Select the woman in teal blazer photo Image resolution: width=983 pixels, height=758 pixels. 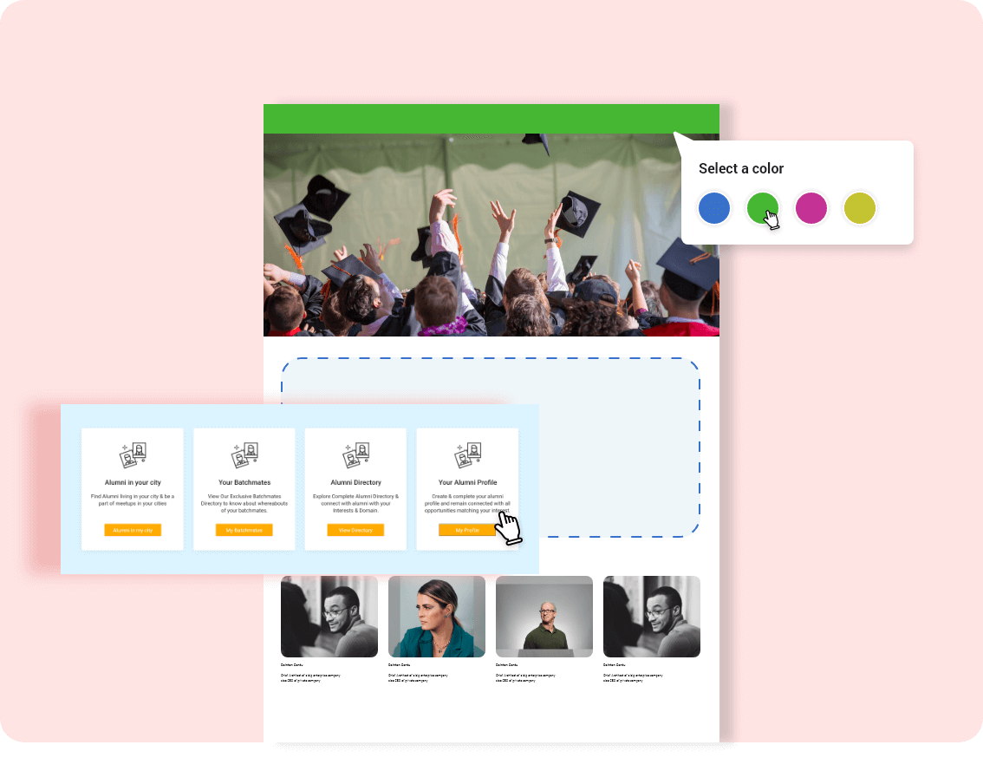point(437,617)
